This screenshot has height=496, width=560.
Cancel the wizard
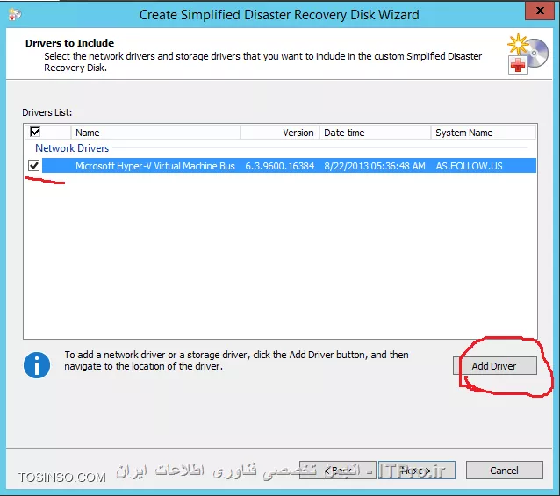click(505, 471)
